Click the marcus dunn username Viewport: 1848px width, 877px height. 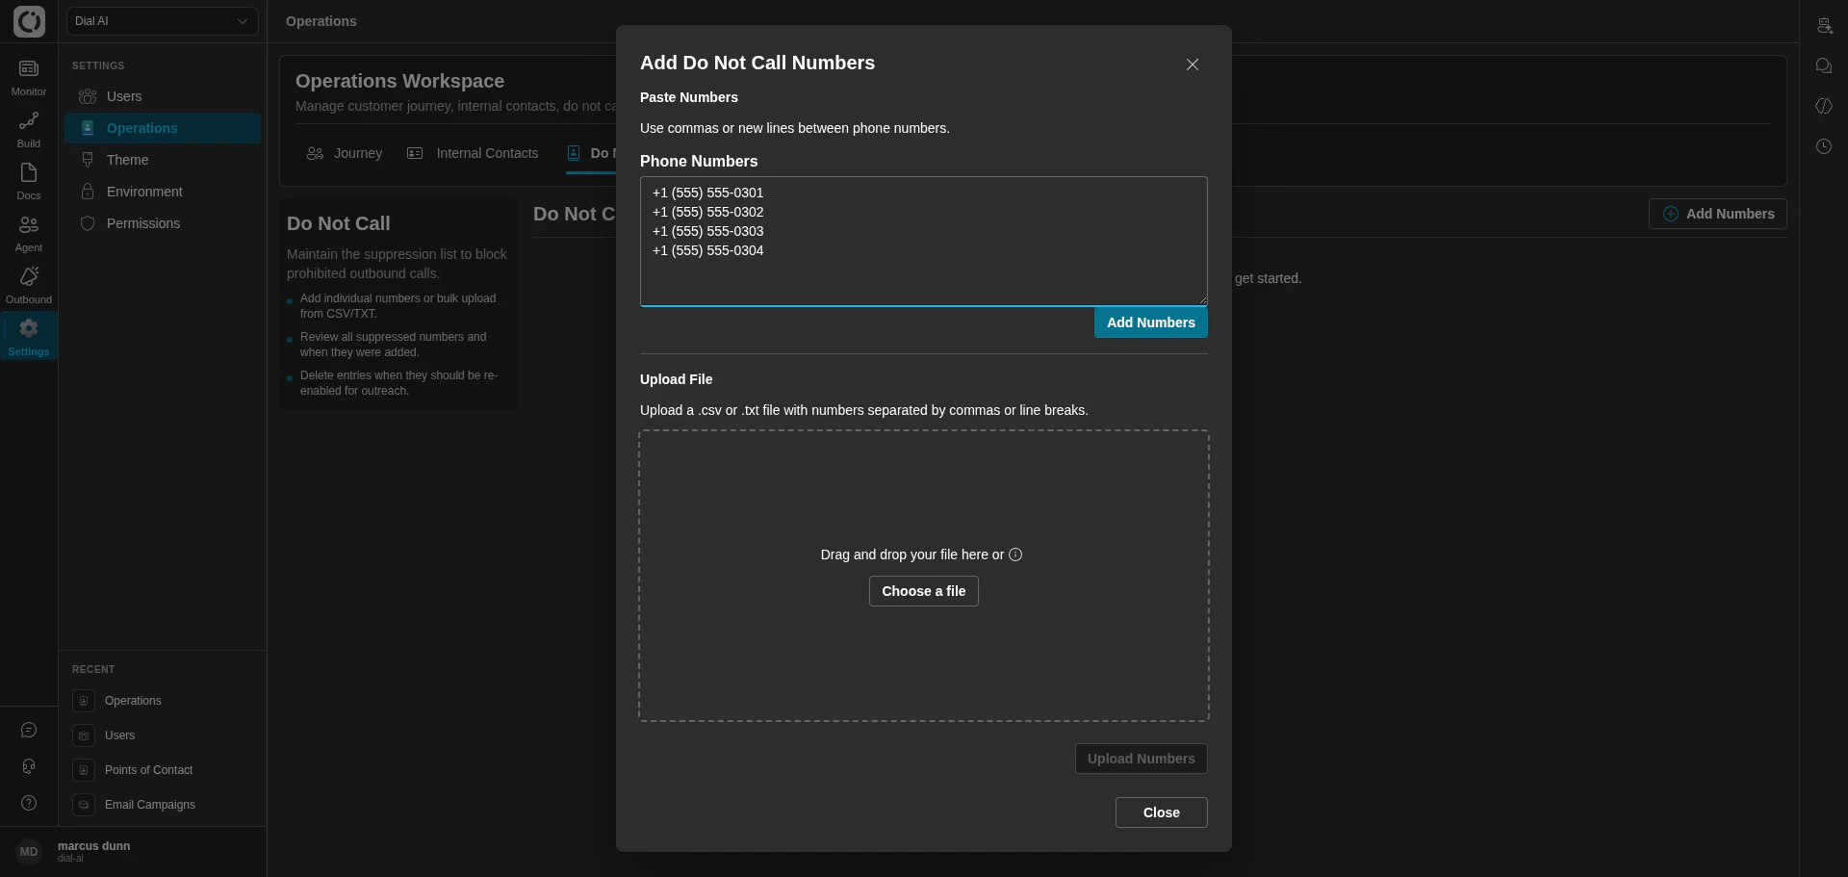(x=93, y=846)
